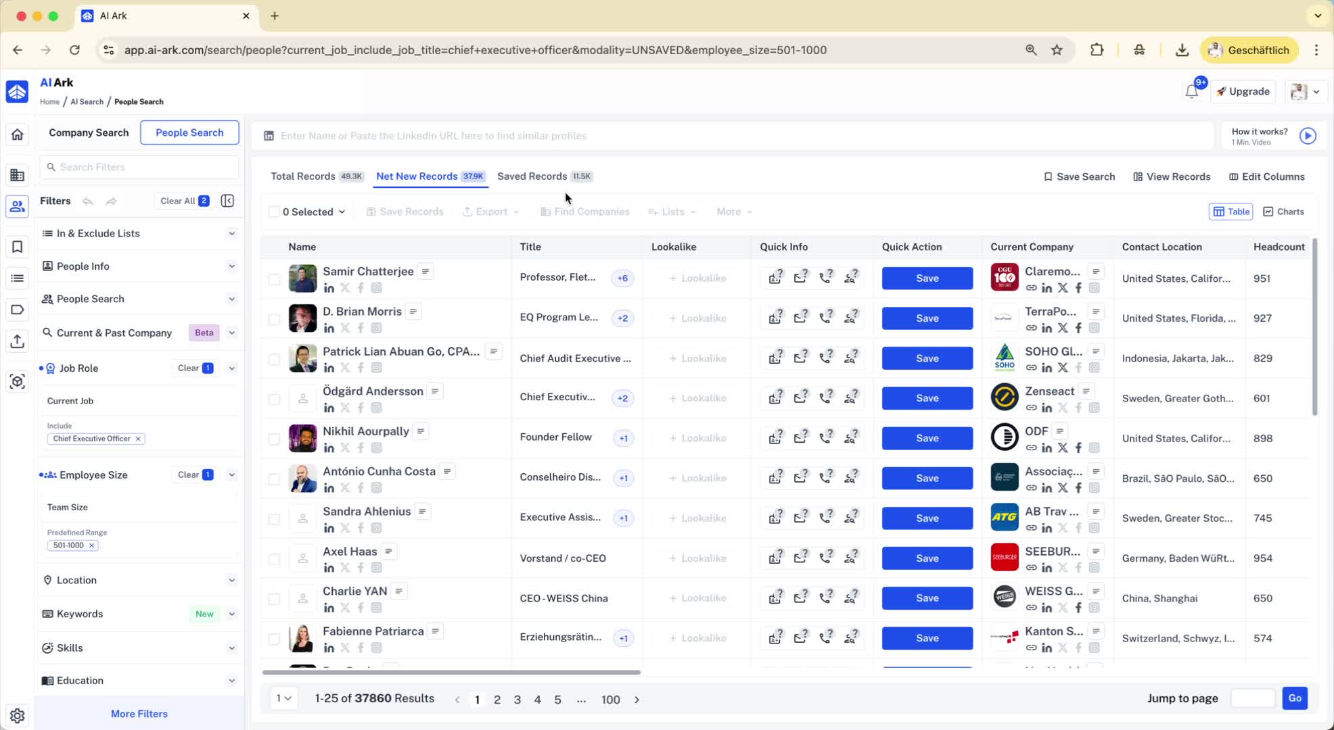Tick the Nikhil Aourpally row checkbox
The image size is (1334, 730).
(274, 439)
